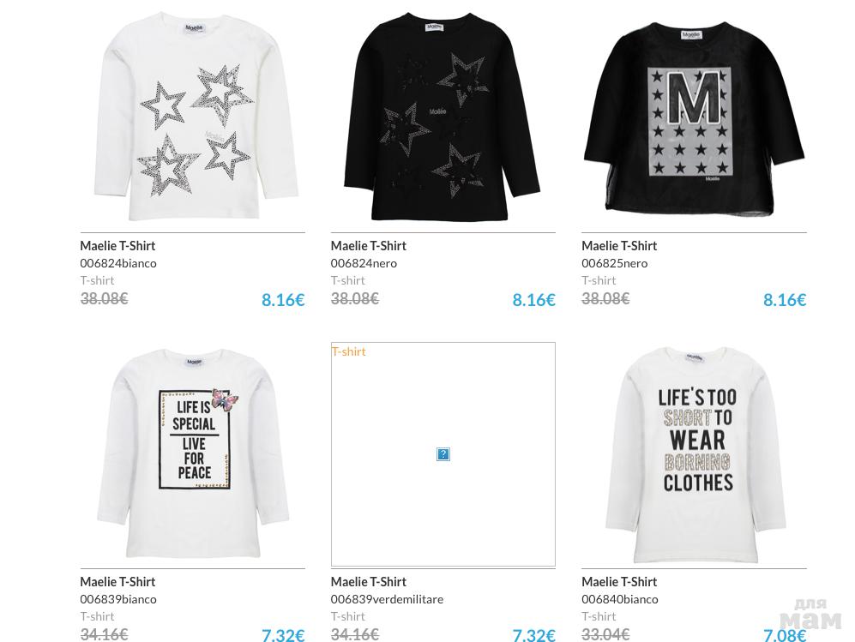
Task: Open black M letter shirt thumbnail
Action: [694, 115]
